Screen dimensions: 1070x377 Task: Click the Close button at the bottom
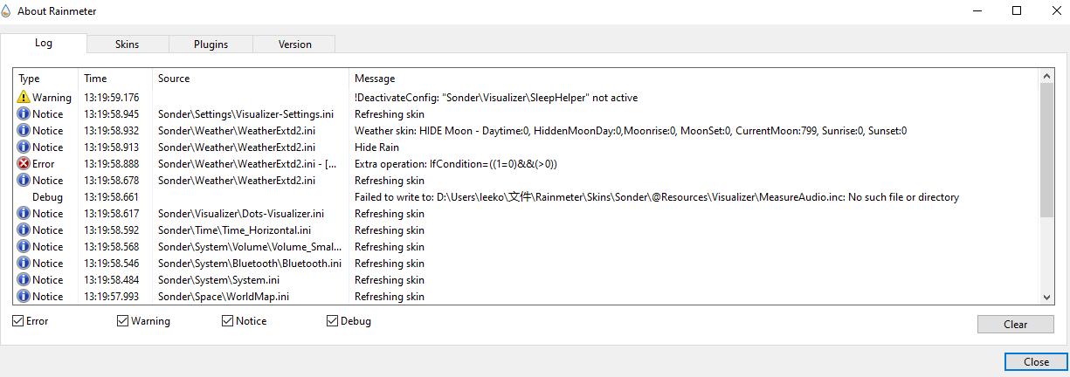[x=1037, y=361]
